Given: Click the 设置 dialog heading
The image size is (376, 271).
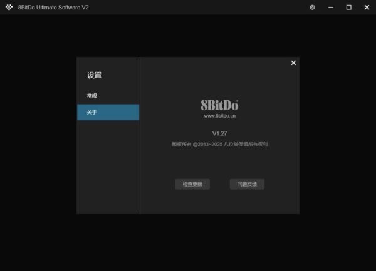Looking at the screenshot, I should [x=94, y=75].
